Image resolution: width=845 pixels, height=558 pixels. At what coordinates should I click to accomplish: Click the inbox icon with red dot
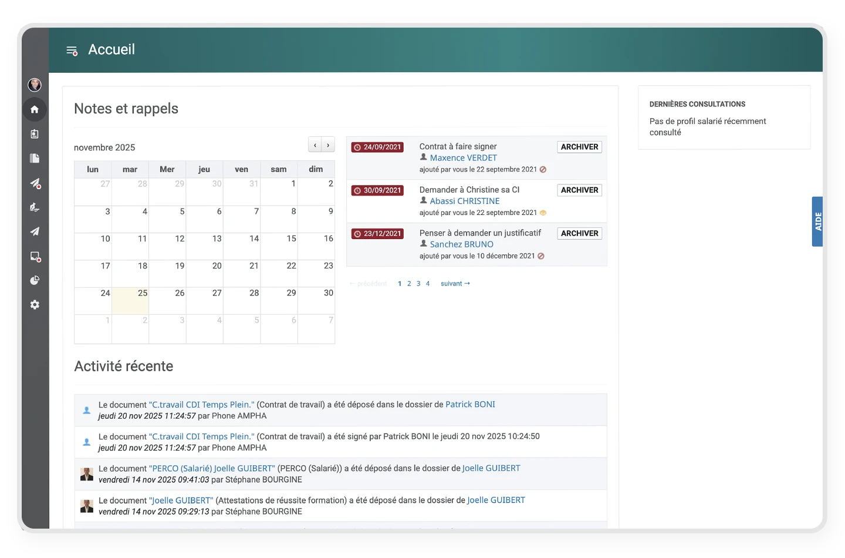(35, 256)
